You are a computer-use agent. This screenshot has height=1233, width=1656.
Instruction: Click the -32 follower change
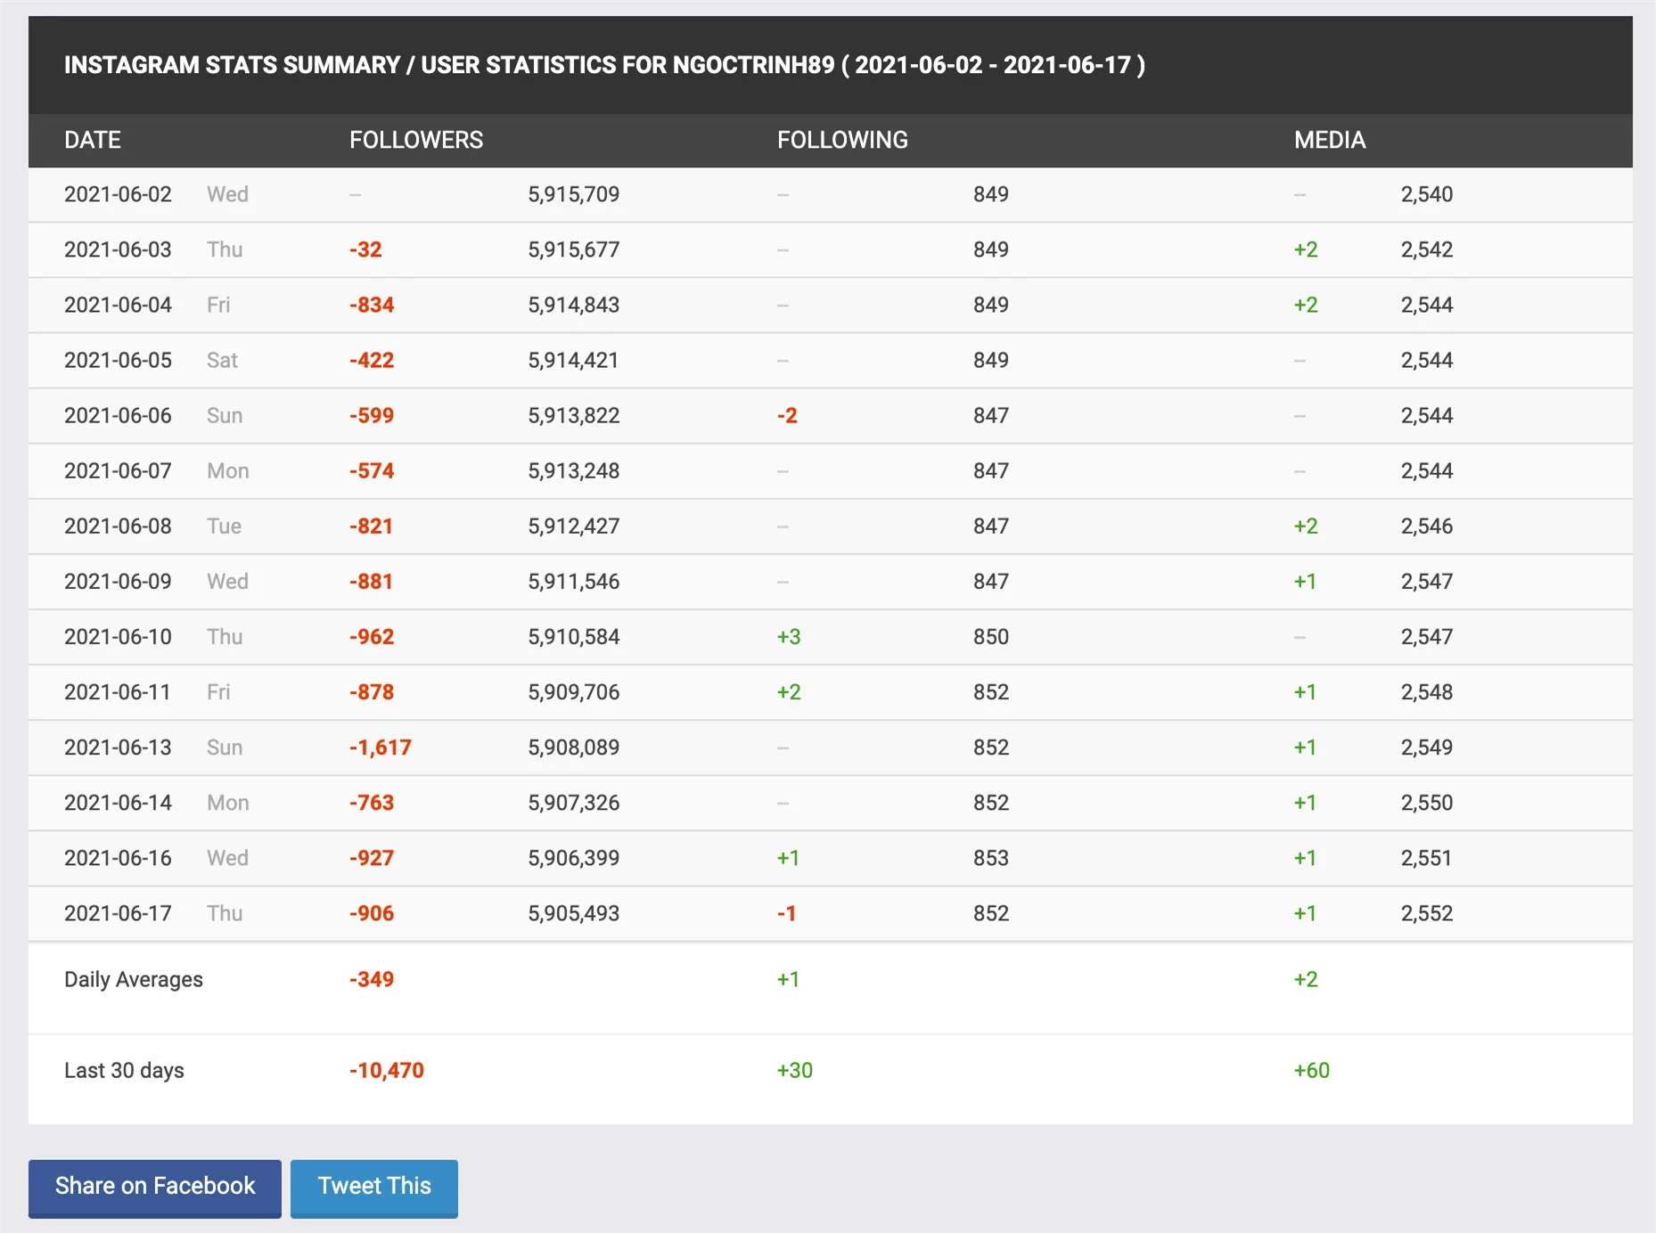tap(365, 249)
